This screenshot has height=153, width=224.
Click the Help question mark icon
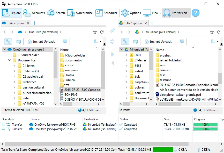[x=196, y=13]
